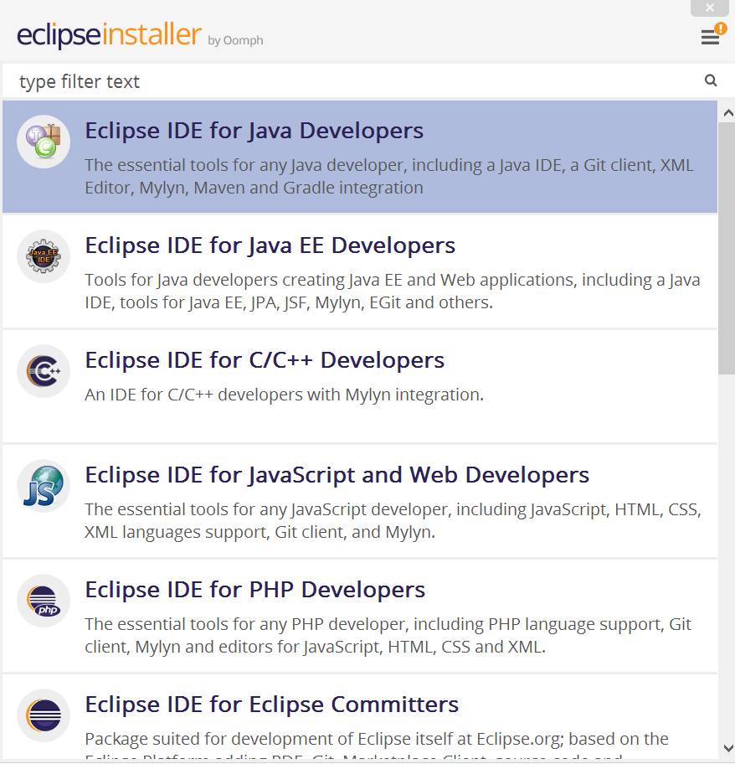Focus the type filter text field

(360, 81)
